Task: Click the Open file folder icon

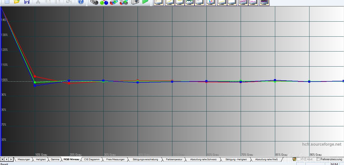Action: pyautogui.click(x=17, y=2)
